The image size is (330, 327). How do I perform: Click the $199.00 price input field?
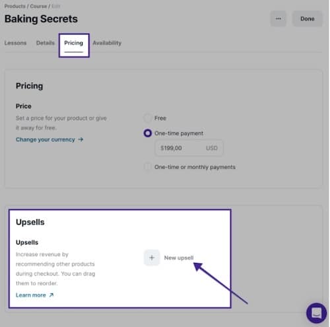point(189,148)
